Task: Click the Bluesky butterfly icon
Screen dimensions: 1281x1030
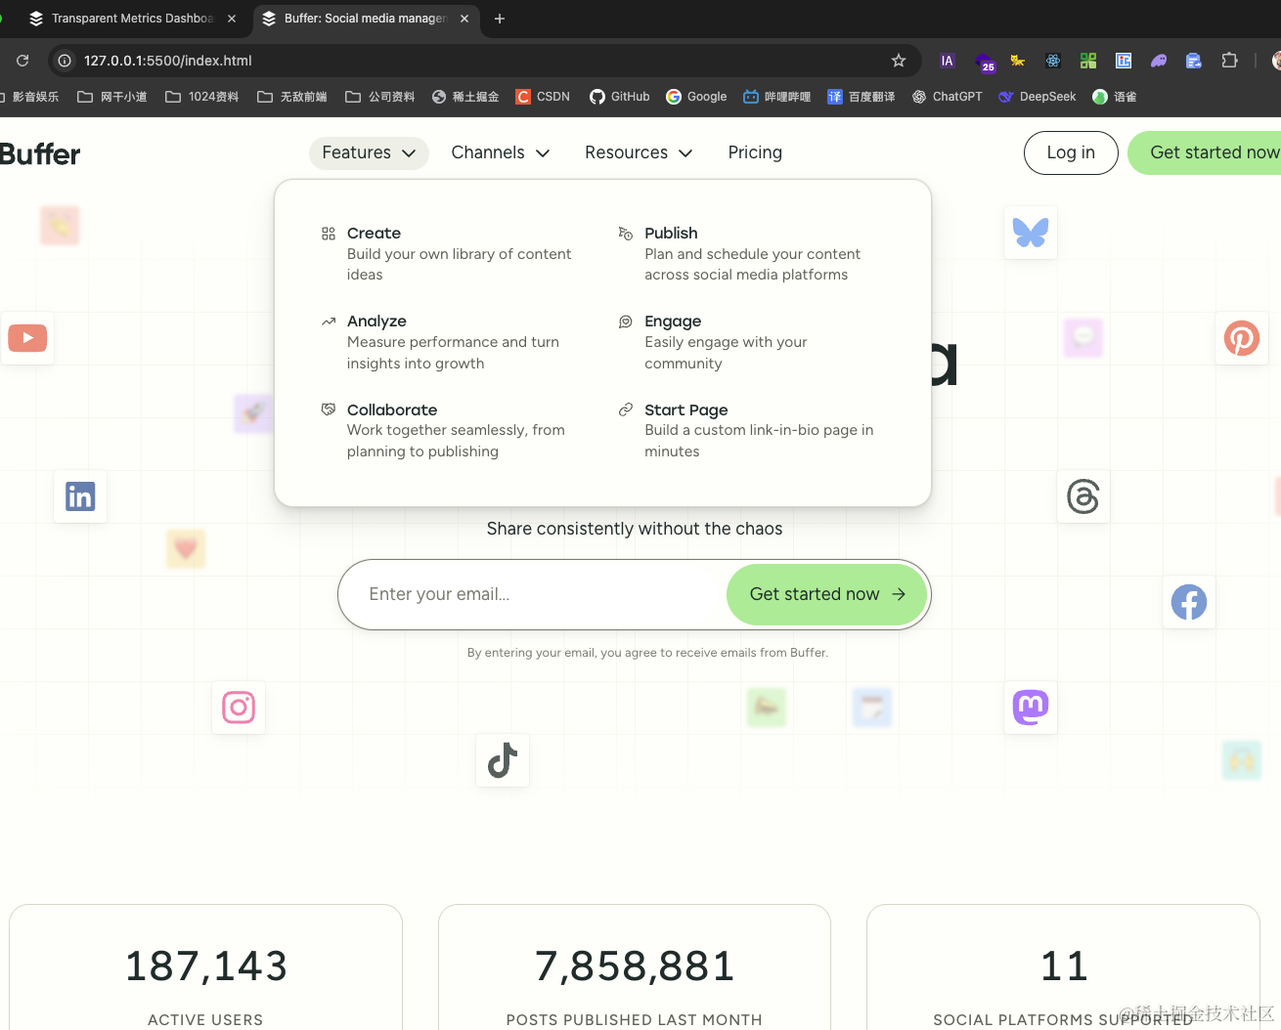Action: 1031,233
